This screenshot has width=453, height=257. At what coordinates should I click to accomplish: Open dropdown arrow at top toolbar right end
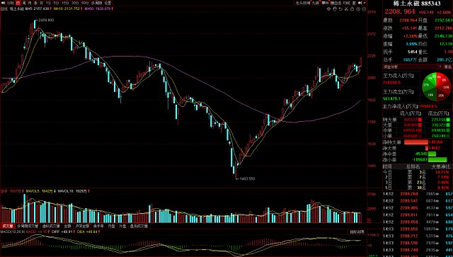[365, 3]
